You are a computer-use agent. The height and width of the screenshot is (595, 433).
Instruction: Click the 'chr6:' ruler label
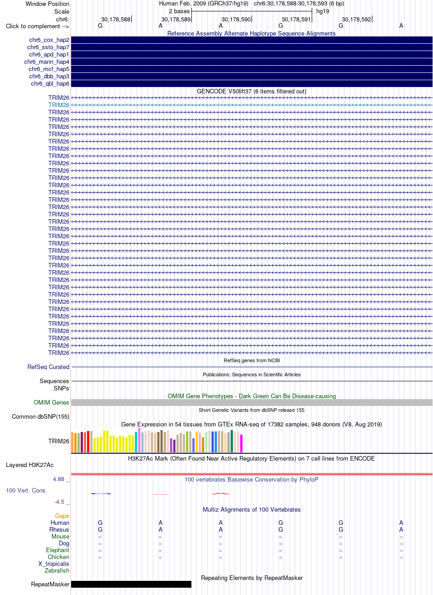[62, 19]
